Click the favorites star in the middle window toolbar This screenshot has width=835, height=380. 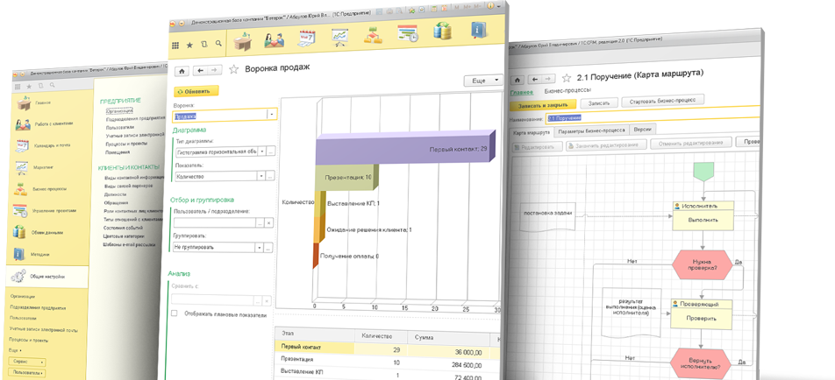[189, 44]
